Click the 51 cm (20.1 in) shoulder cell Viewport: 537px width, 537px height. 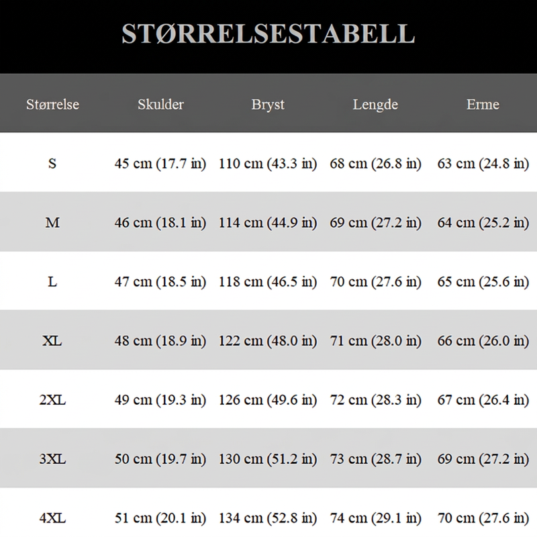click(160, 518)
